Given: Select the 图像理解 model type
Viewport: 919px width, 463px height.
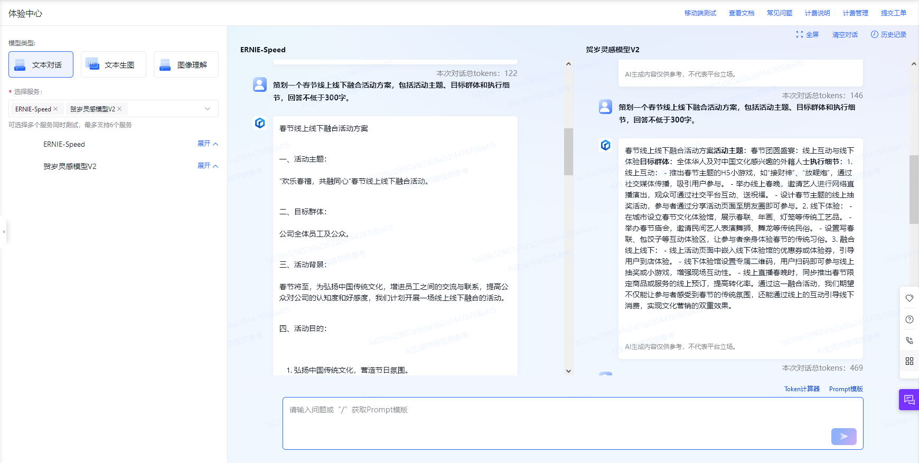Looking at the screenshot, I should [x=186, y=64].
